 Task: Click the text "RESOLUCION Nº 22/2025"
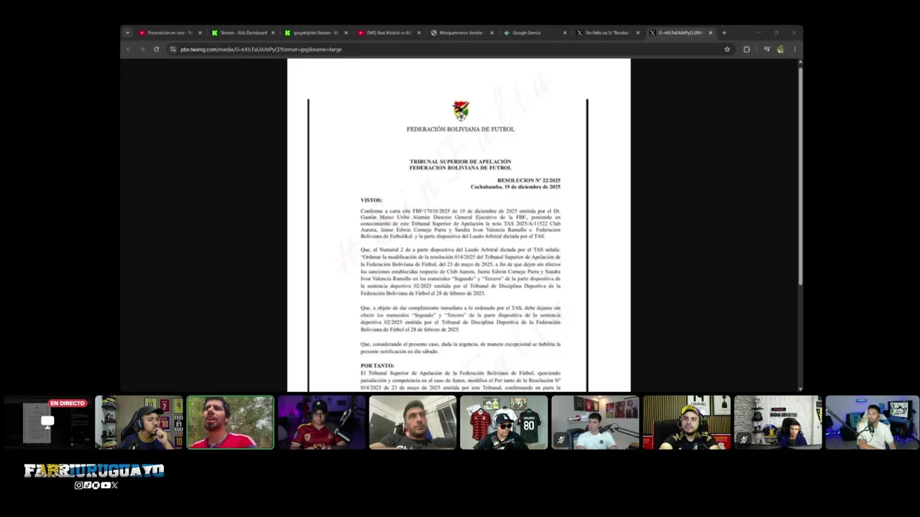528,180
